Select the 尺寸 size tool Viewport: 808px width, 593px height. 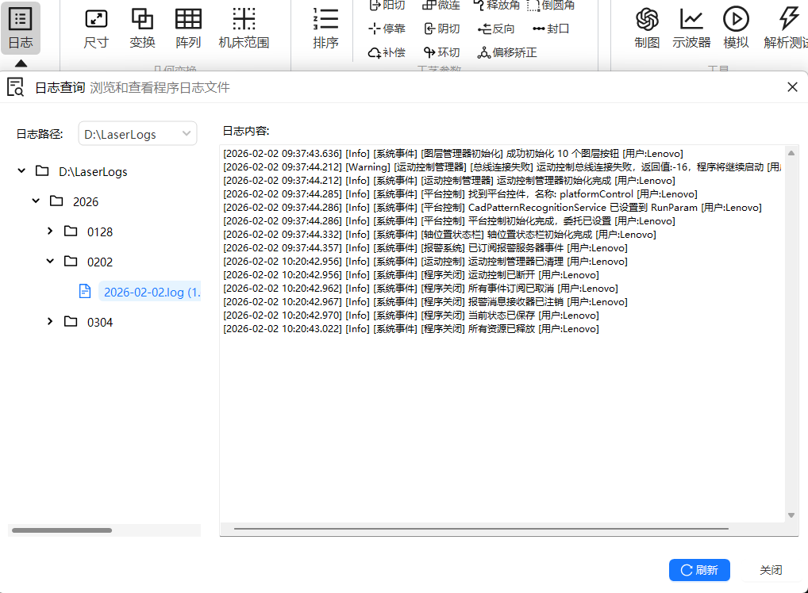[x=96, y=29]
